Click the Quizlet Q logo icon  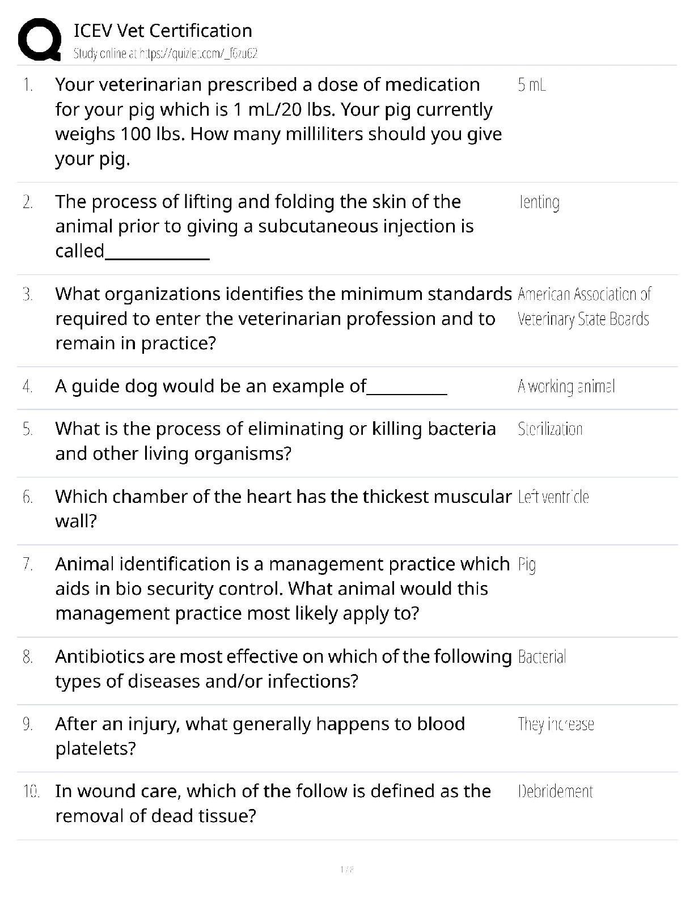(x=40, y=39)
